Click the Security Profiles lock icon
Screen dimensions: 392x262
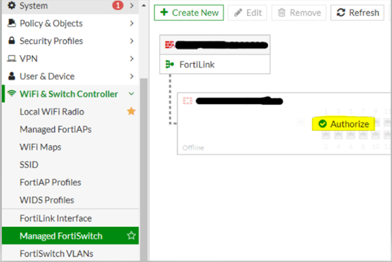(x=12, y=40)
